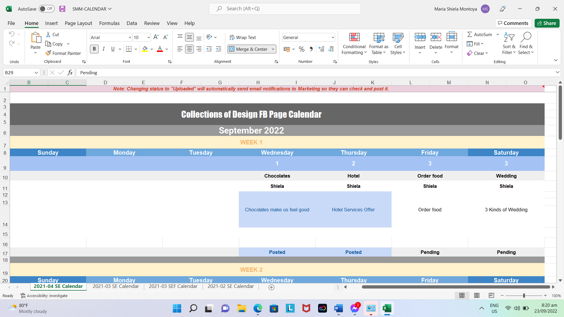Click the zoom slider handle
The image size is (564, 317).
coord(524,296)
